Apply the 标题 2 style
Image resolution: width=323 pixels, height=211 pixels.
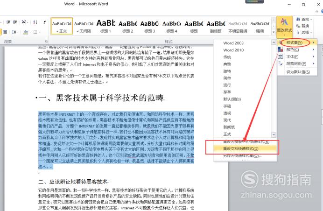click(128, 26)
